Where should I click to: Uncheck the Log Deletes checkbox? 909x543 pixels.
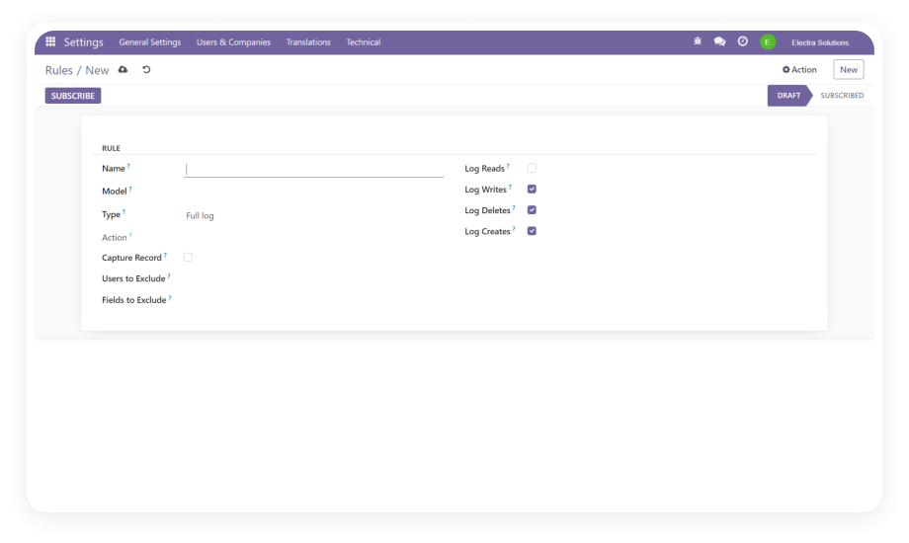click(532, 209)
